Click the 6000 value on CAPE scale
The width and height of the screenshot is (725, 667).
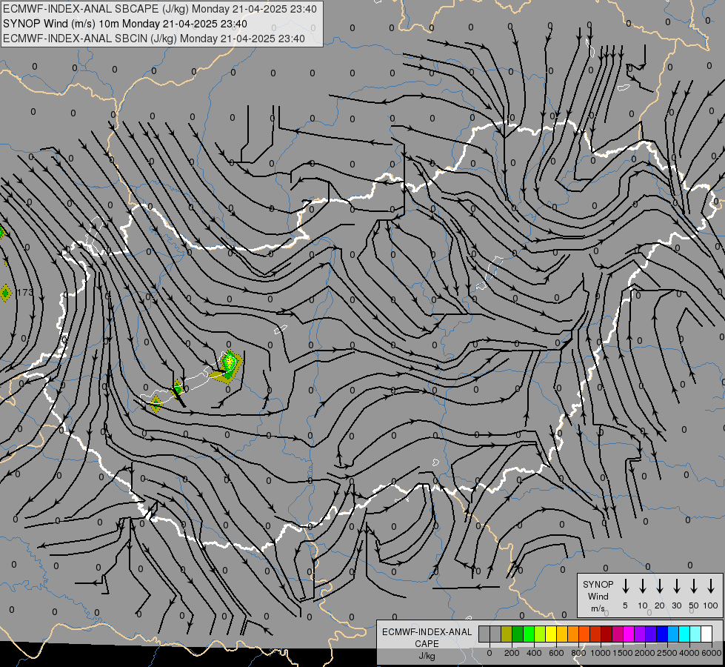click(x=712, y=653)
